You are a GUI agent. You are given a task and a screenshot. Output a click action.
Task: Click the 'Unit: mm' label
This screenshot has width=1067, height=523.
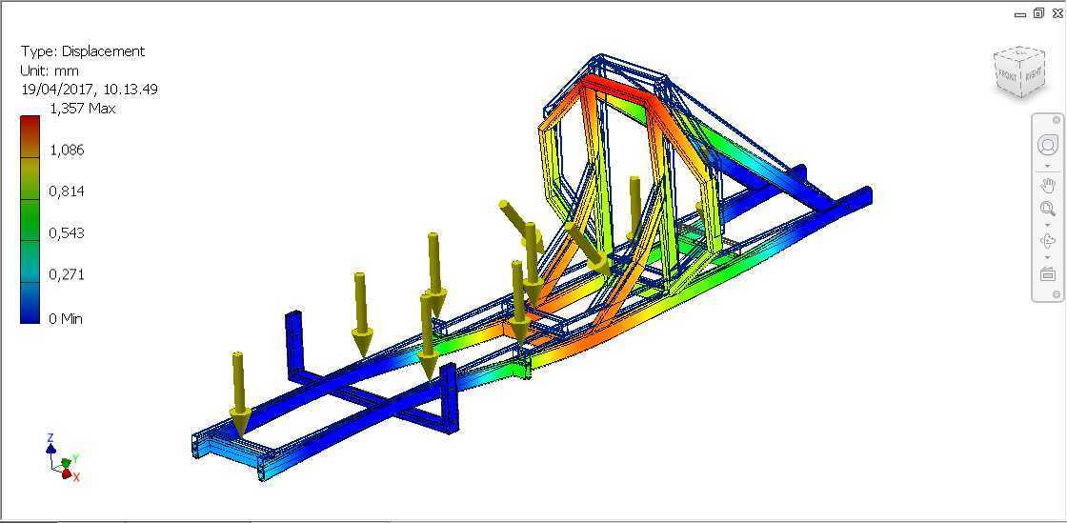(50, 70)
